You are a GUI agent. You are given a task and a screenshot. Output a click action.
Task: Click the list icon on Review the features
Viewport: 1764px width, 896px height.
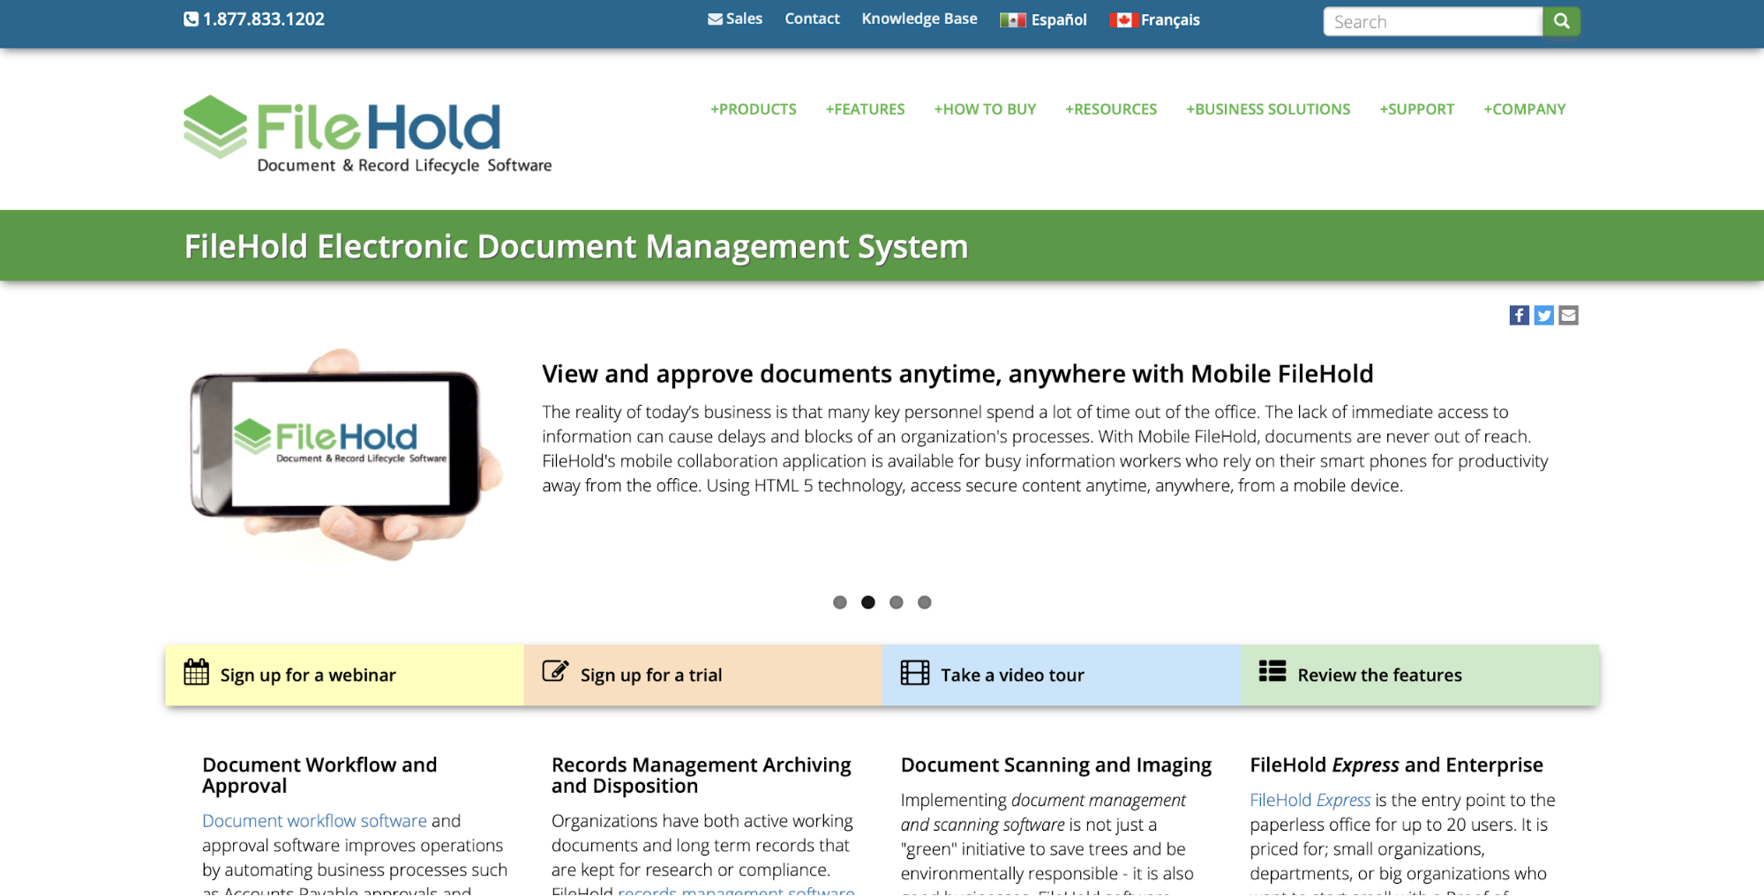point(1272,671)
